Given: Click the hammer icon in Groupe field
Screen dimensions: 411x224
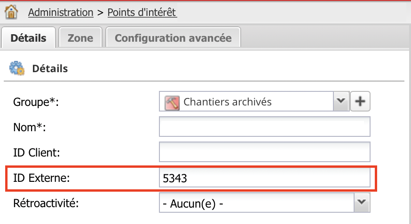Looking at the screenshot, I should 172,102.
